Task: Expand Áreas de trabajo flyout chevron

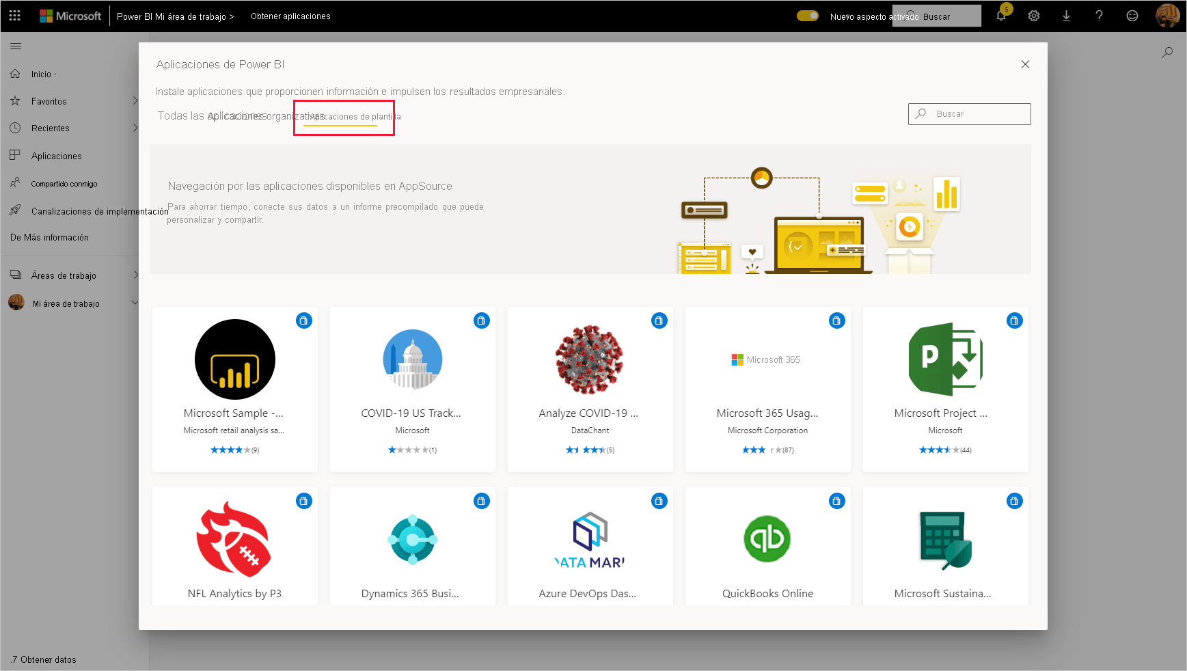Action: point(135,275)
